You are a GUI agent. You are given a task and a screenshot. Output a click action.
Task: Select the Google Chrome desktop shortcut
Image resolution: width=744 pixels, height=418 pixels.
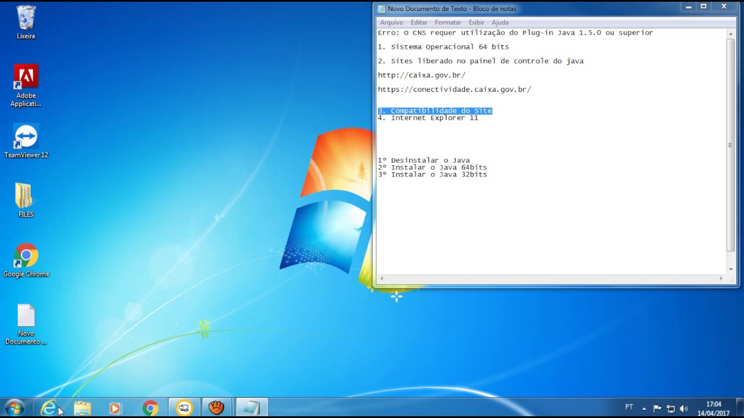26,261
